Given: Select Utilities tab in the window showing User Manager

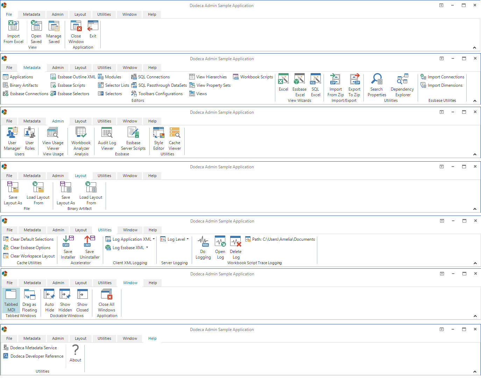Looking at the screenshot, I should (104, 121).
